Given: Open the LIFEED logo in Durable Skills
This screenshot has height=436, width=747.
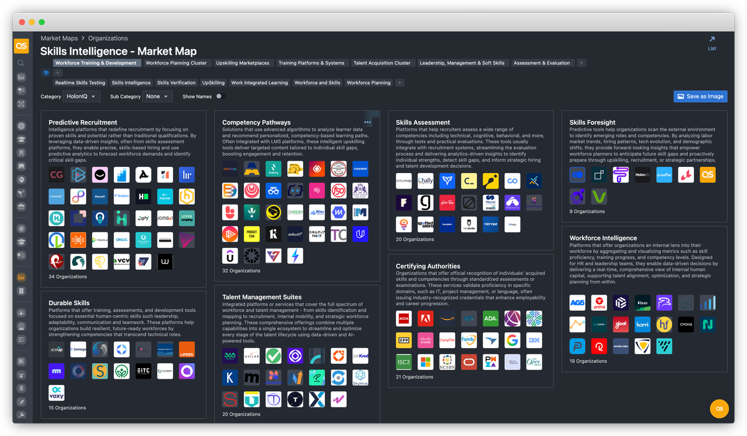Looking at the screenshot, I should coord(187,350).
